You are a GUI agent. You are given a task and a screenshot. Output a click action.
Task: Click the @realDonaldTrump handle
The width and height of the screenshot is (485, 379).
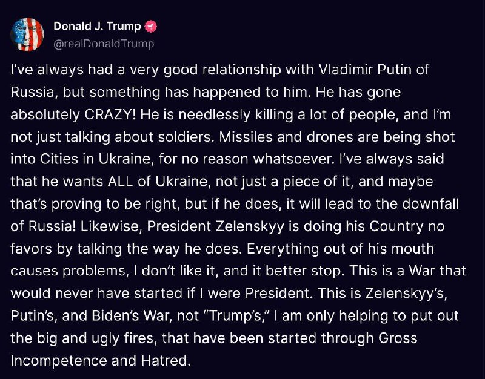pos(104,44)
